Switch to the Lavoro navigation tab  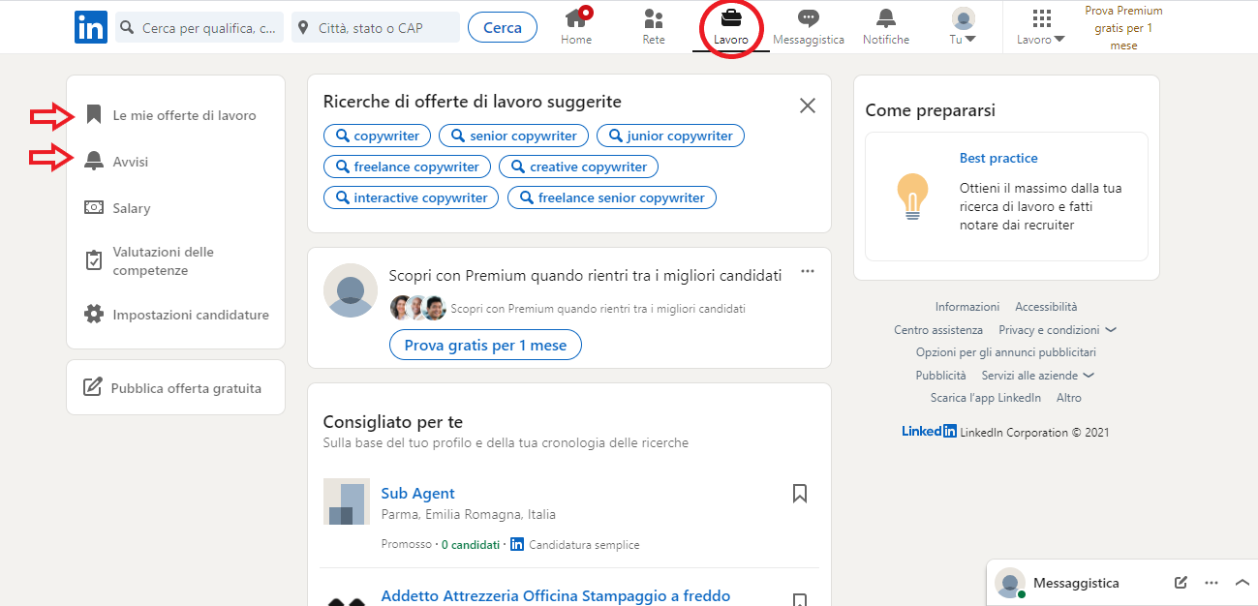pos(731,26)
